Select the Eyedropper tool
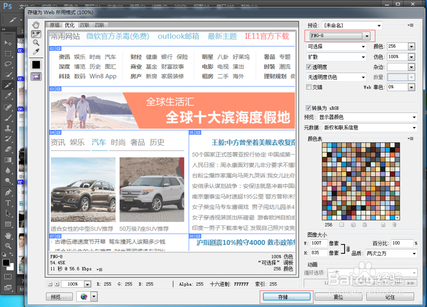427x307 pixels. (x=36, y=52)
